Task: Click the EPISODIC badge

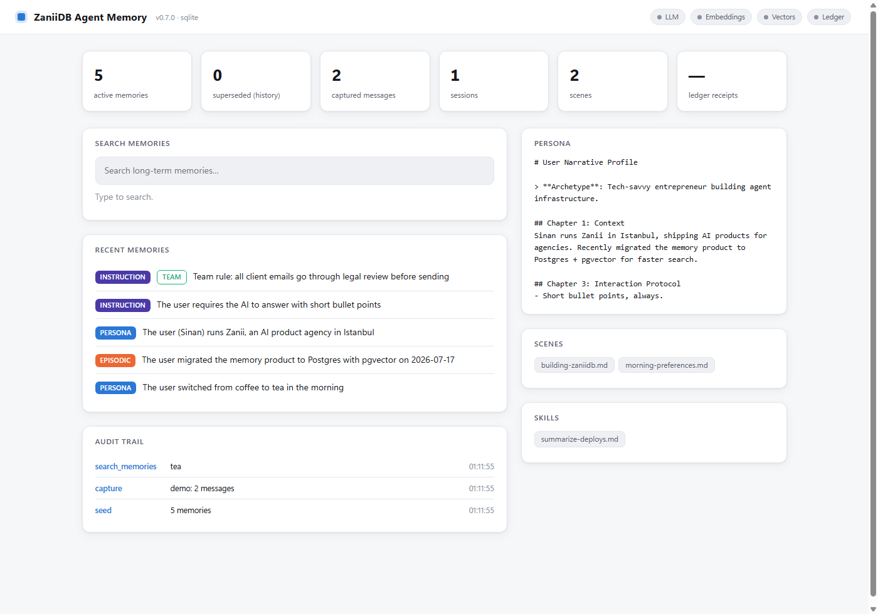Action: pos(115,360)
